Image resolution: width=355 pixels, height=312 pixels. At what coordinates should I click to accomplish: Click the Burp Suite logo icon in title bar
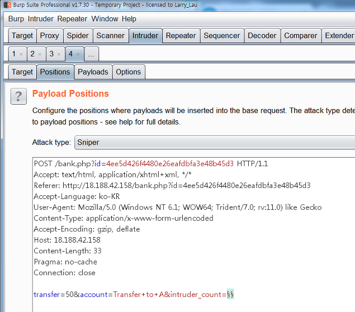pos(7,5)
